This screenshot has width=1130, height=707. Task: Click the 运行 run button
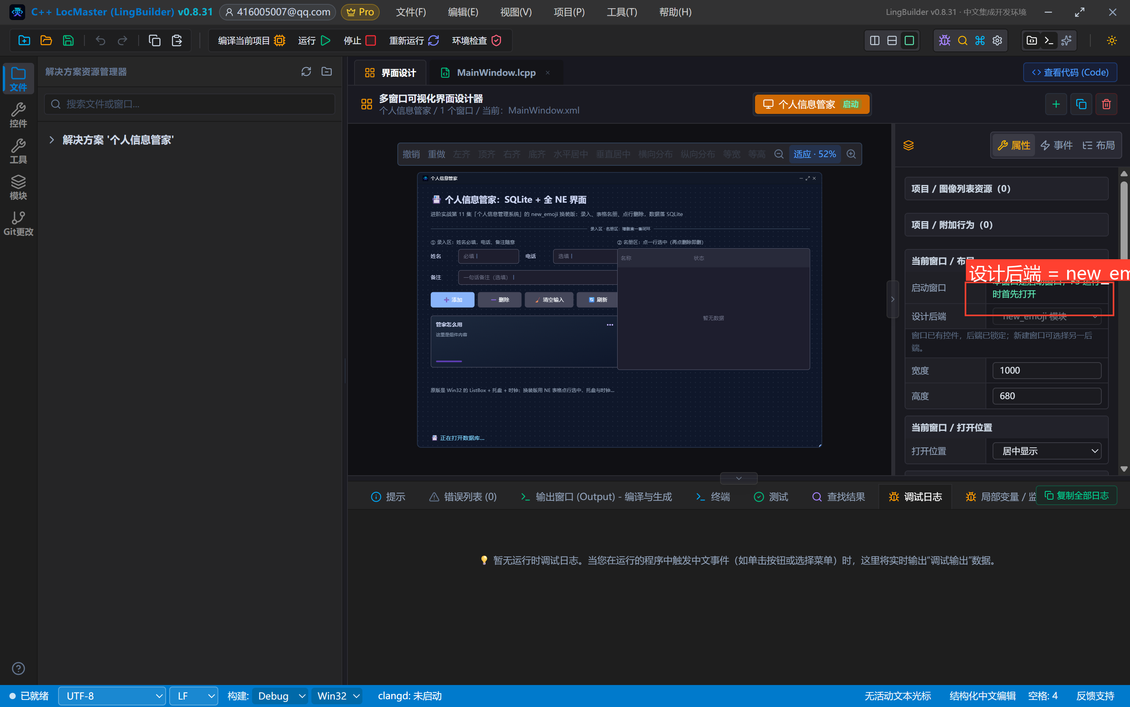tap(314, 41)
